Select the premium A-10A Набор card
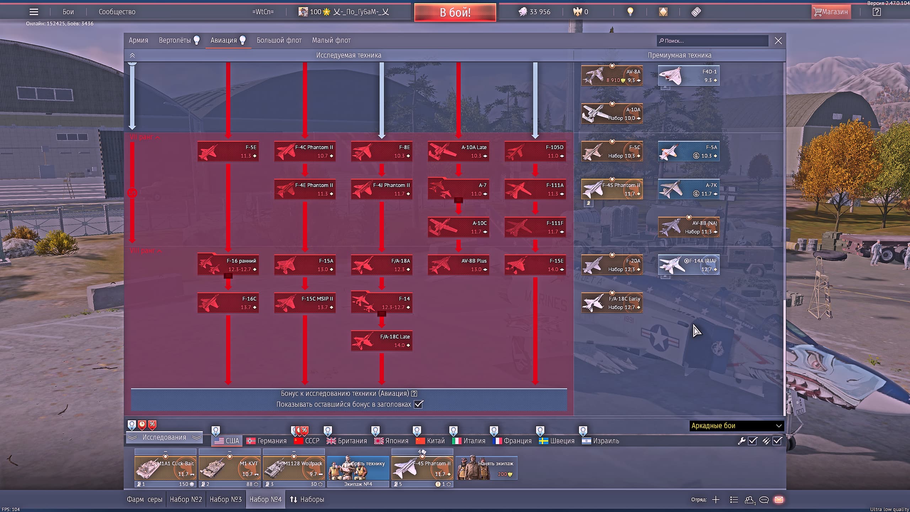910x512 pixels. 612,114
